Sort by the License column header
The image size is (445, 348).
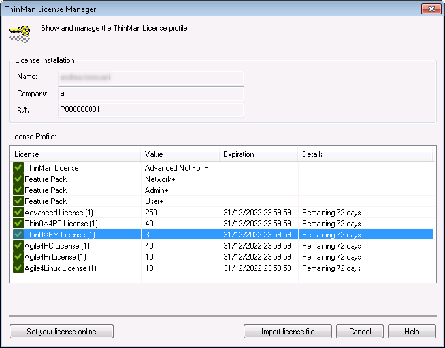[76, 154]
